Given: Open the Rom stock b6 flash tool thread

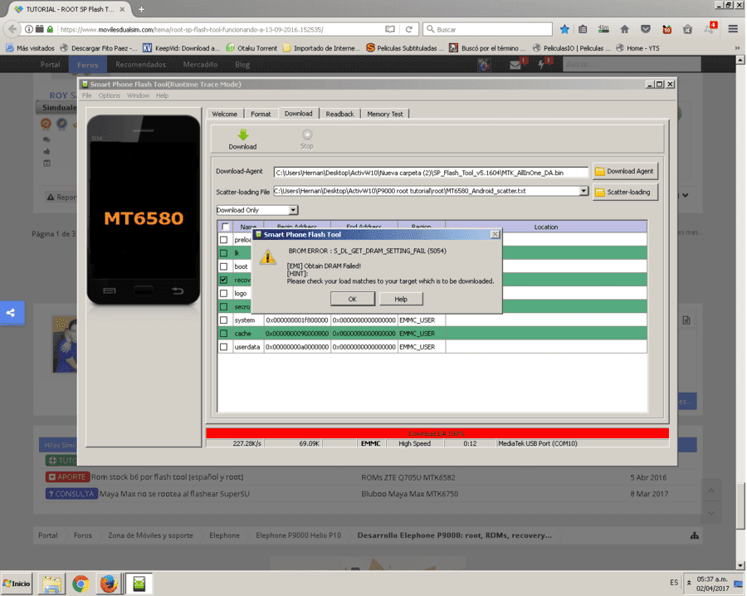Looking at the screenshot, I should 167,477.
